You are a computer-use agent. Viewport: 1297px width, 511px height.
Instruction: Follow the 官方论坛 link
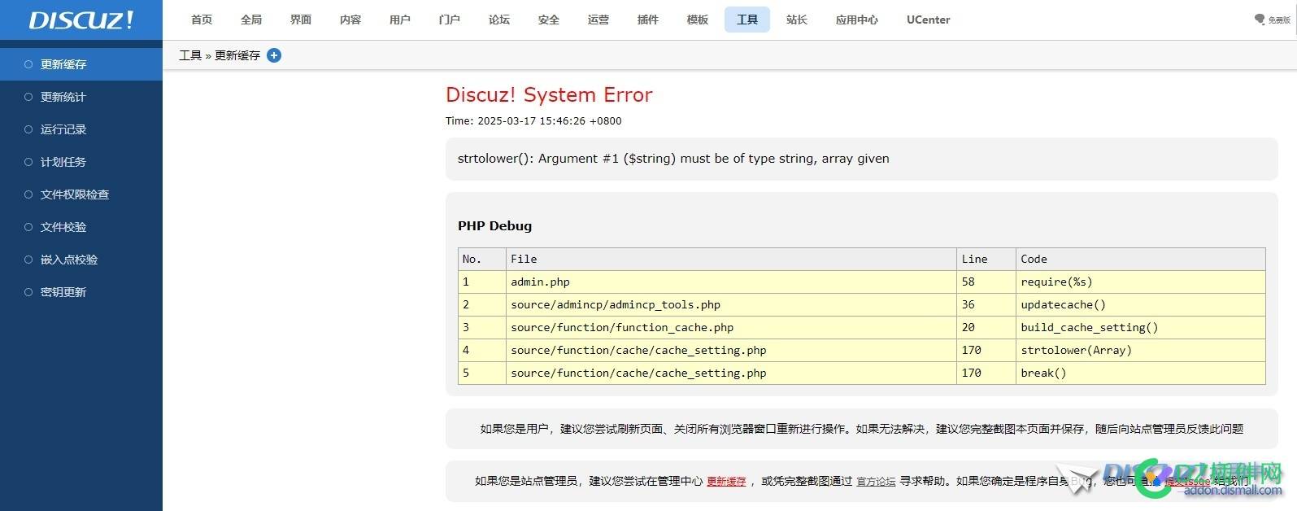pos(876,482)
